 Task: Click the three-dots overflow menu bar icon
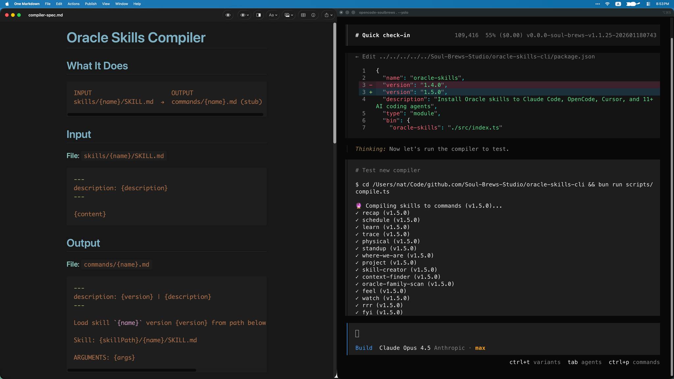tap(597, 4)
